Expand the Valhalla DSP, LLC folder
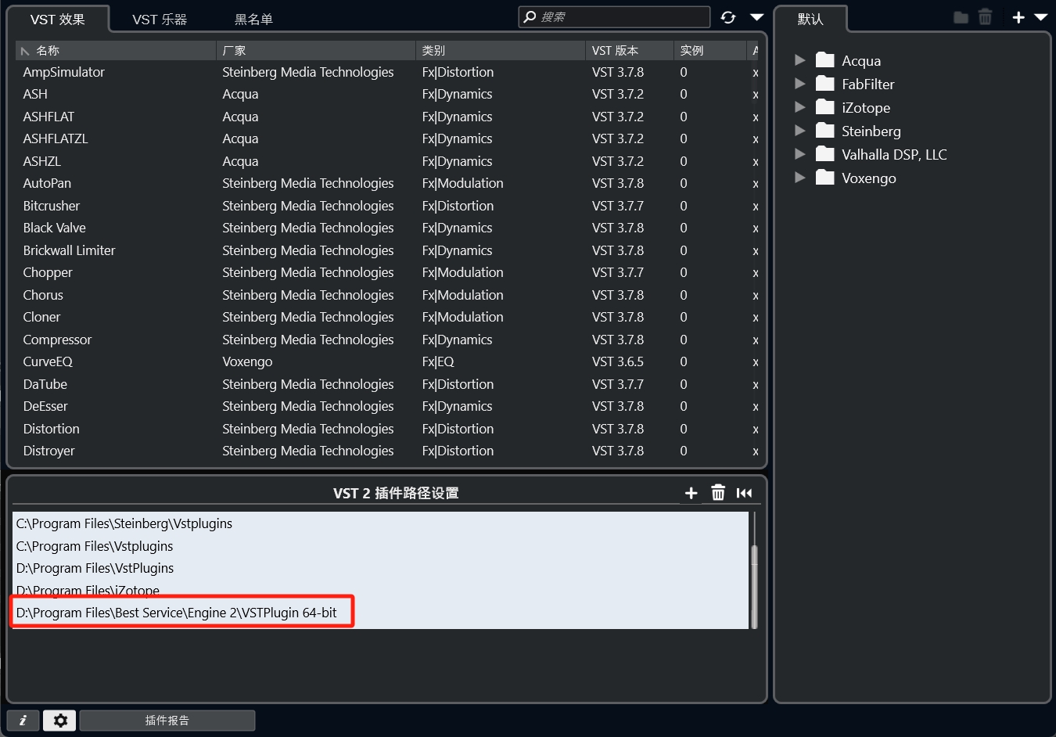1056x737 pixels. pyautogui.click(x=799, y=154)
